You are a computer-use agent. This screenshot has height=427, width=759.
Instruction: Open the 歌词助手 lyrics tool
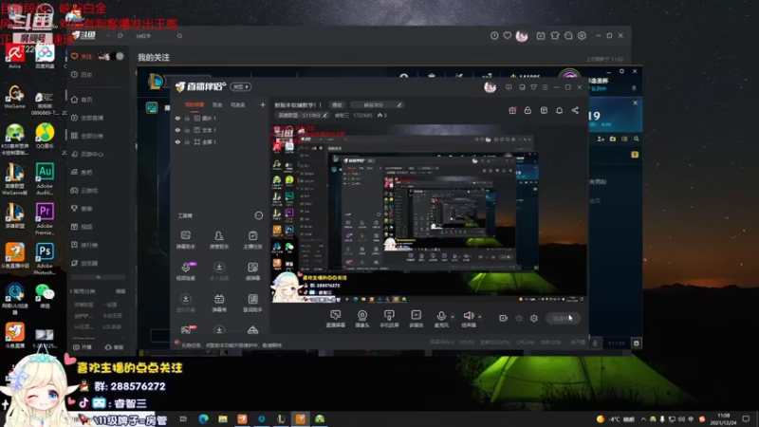252,303
